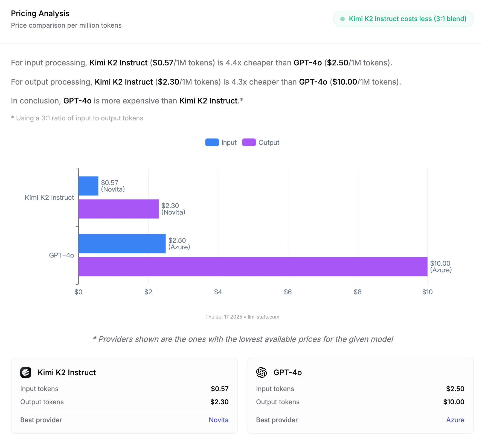Click the $6 x-axis tick label
Screen dimensions: 482x445
tap(288, 292)
